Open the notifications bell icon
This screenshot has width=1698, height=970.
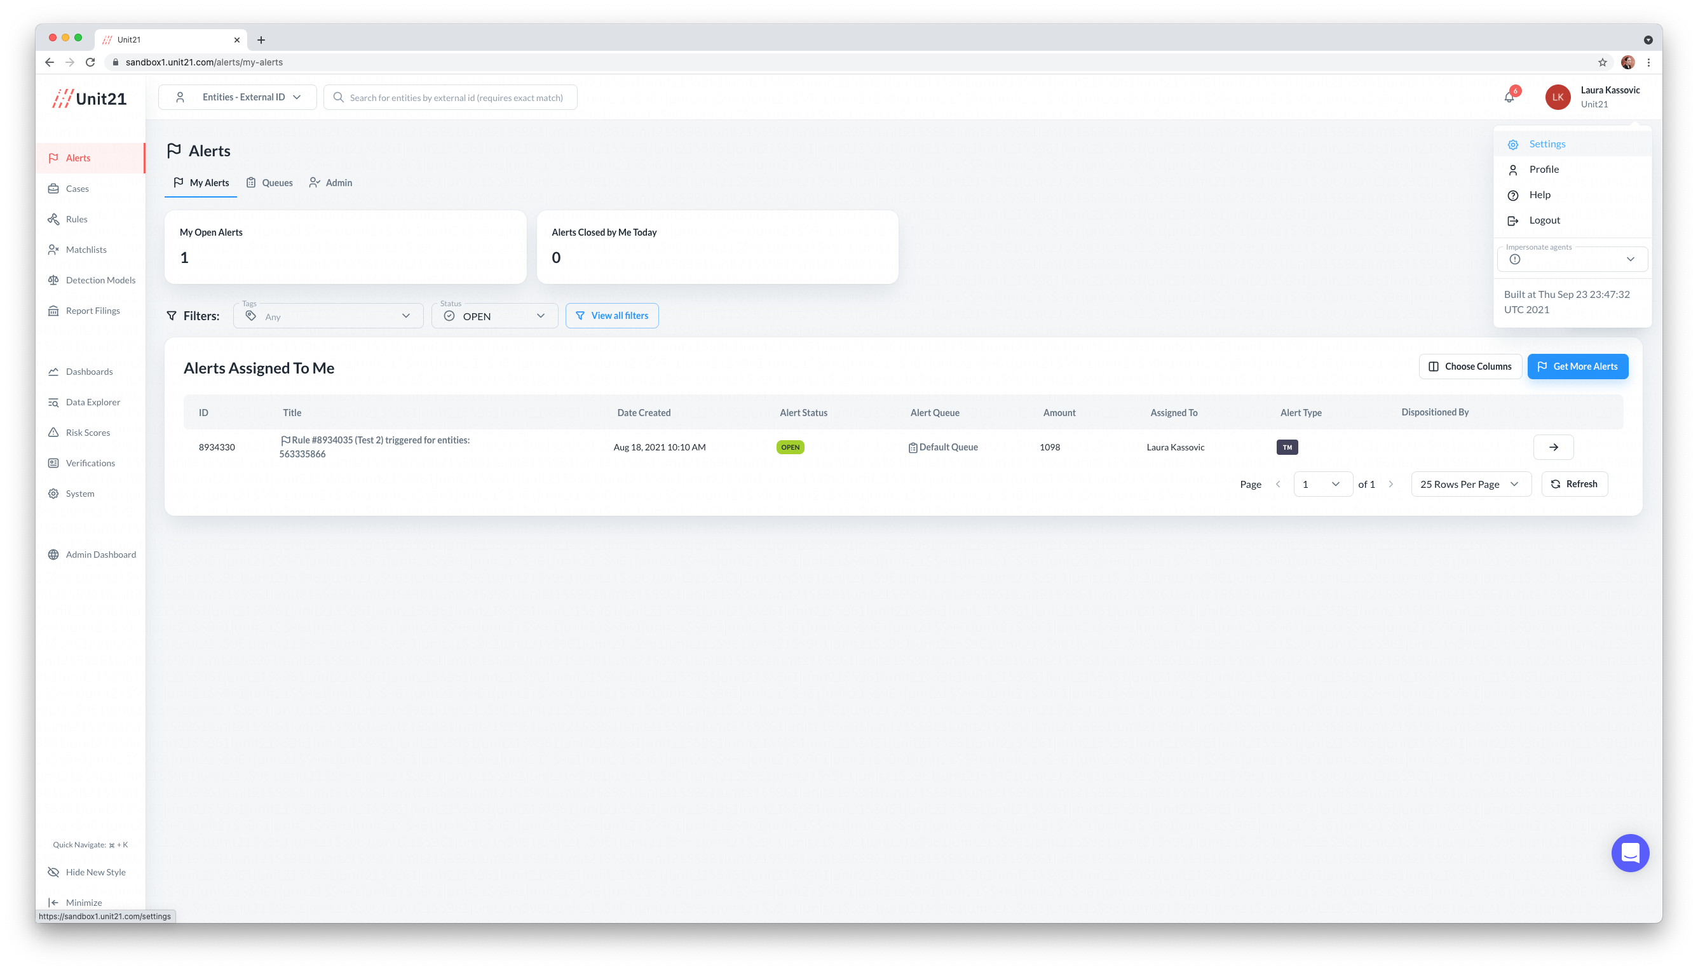[x=1509, y=97]
